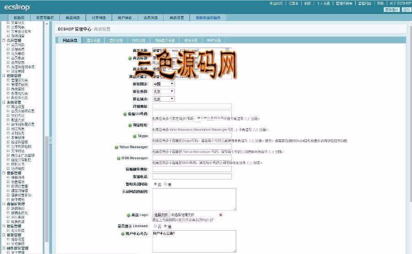The width and height of the screenshot is (412, 254).
Task: Open 会员列表 in sidebar tree
Action: pyautogui.click(x=17, y=45)
